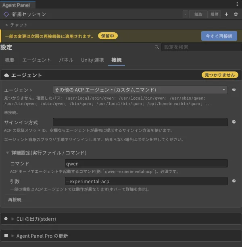Click the 再接続 button at the bottom

(15, 200)
